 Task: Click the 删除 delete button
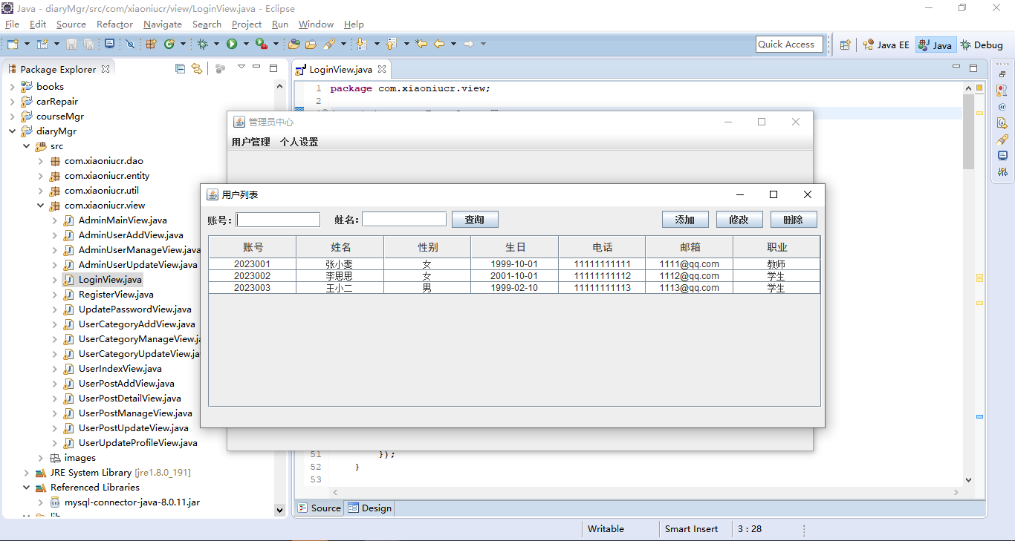coord(794,220)
